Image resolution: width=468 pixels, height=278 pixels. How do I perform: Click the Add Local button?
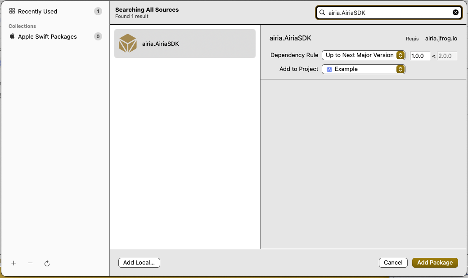click(x=139, y=263)
